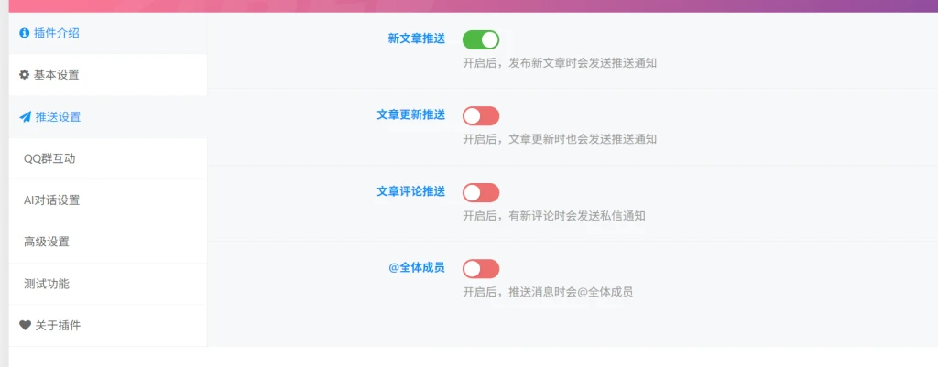Disable the 新文章推送 green toggle
938x367 pixels.
(x=480, y=40)
